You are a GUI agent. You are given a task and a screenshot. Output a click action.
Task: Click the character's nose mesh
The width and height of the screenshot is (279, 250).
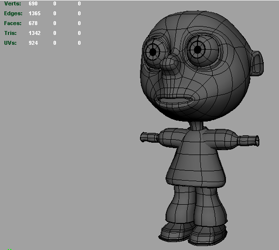[169, 62]
